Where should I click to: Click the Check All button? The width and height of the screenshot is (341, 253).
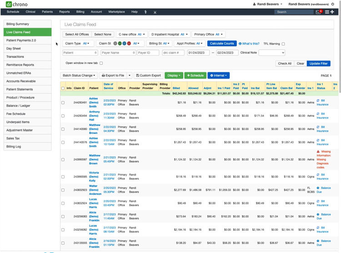tap(285, 64)
